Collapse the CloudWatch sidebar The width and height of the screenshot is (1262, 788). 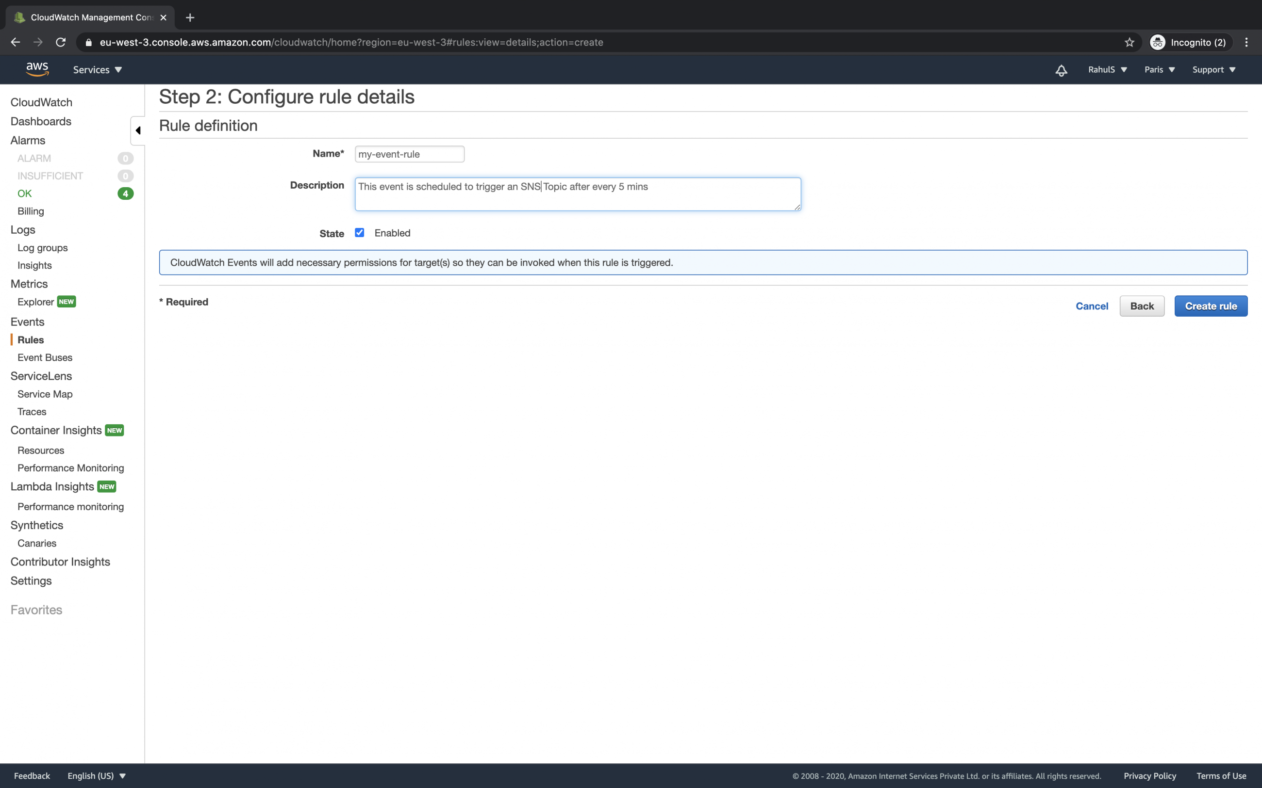[x=138, y=130]
